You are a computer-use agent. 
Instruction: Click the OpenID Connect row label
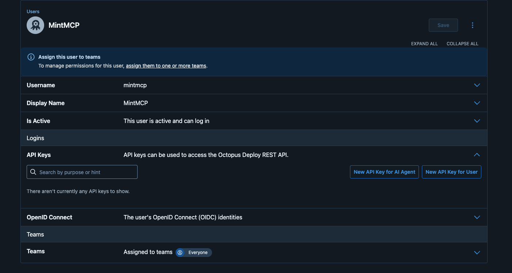49,217
